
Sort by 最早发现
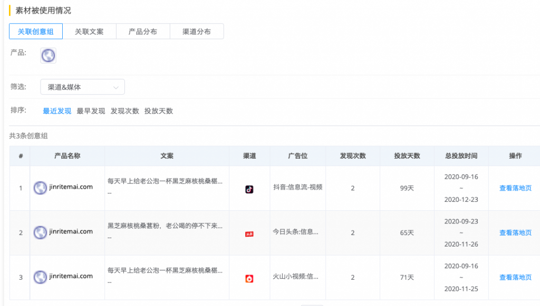(91, 111)
